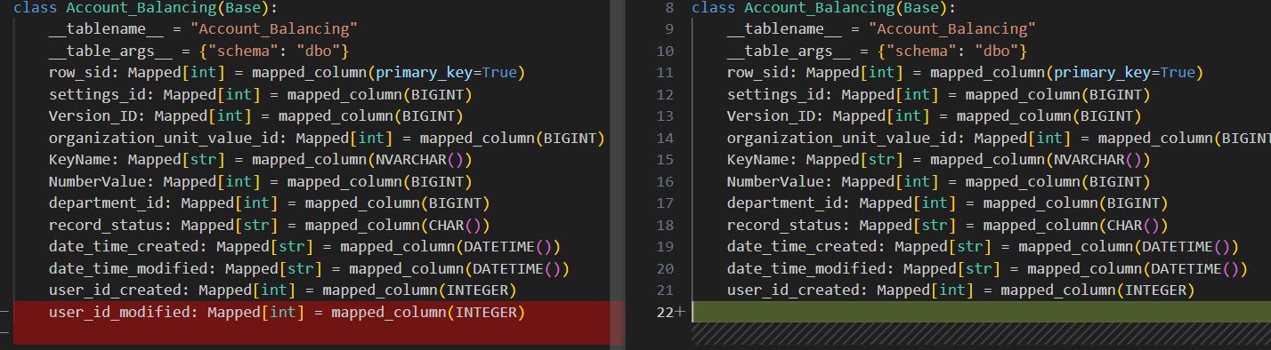Click date_time_created line in the original unnumbered pane
Image resolution: width=1271 pixels, height=350 pixels.
pyautogui.click(x=304, y=247)
